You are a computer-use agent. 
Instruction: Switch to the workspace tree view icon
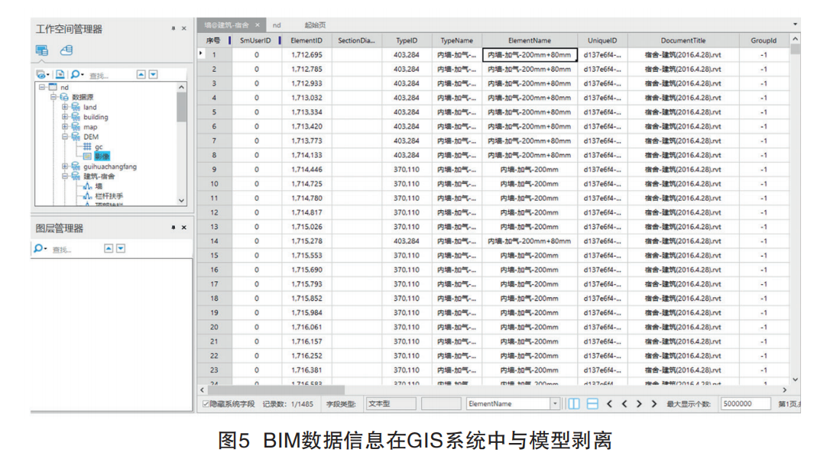42,50
